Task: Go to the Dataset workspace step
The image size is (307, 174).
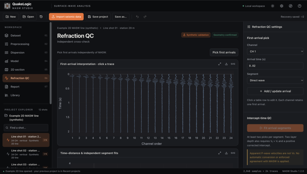Action: pos(26,36)
